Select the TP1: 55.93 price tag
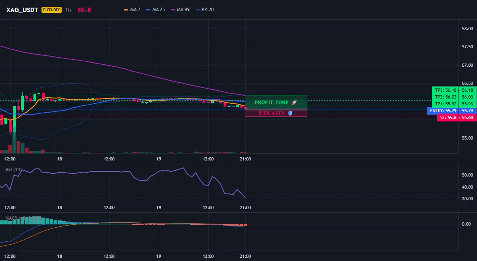 [x=445, y=104]
